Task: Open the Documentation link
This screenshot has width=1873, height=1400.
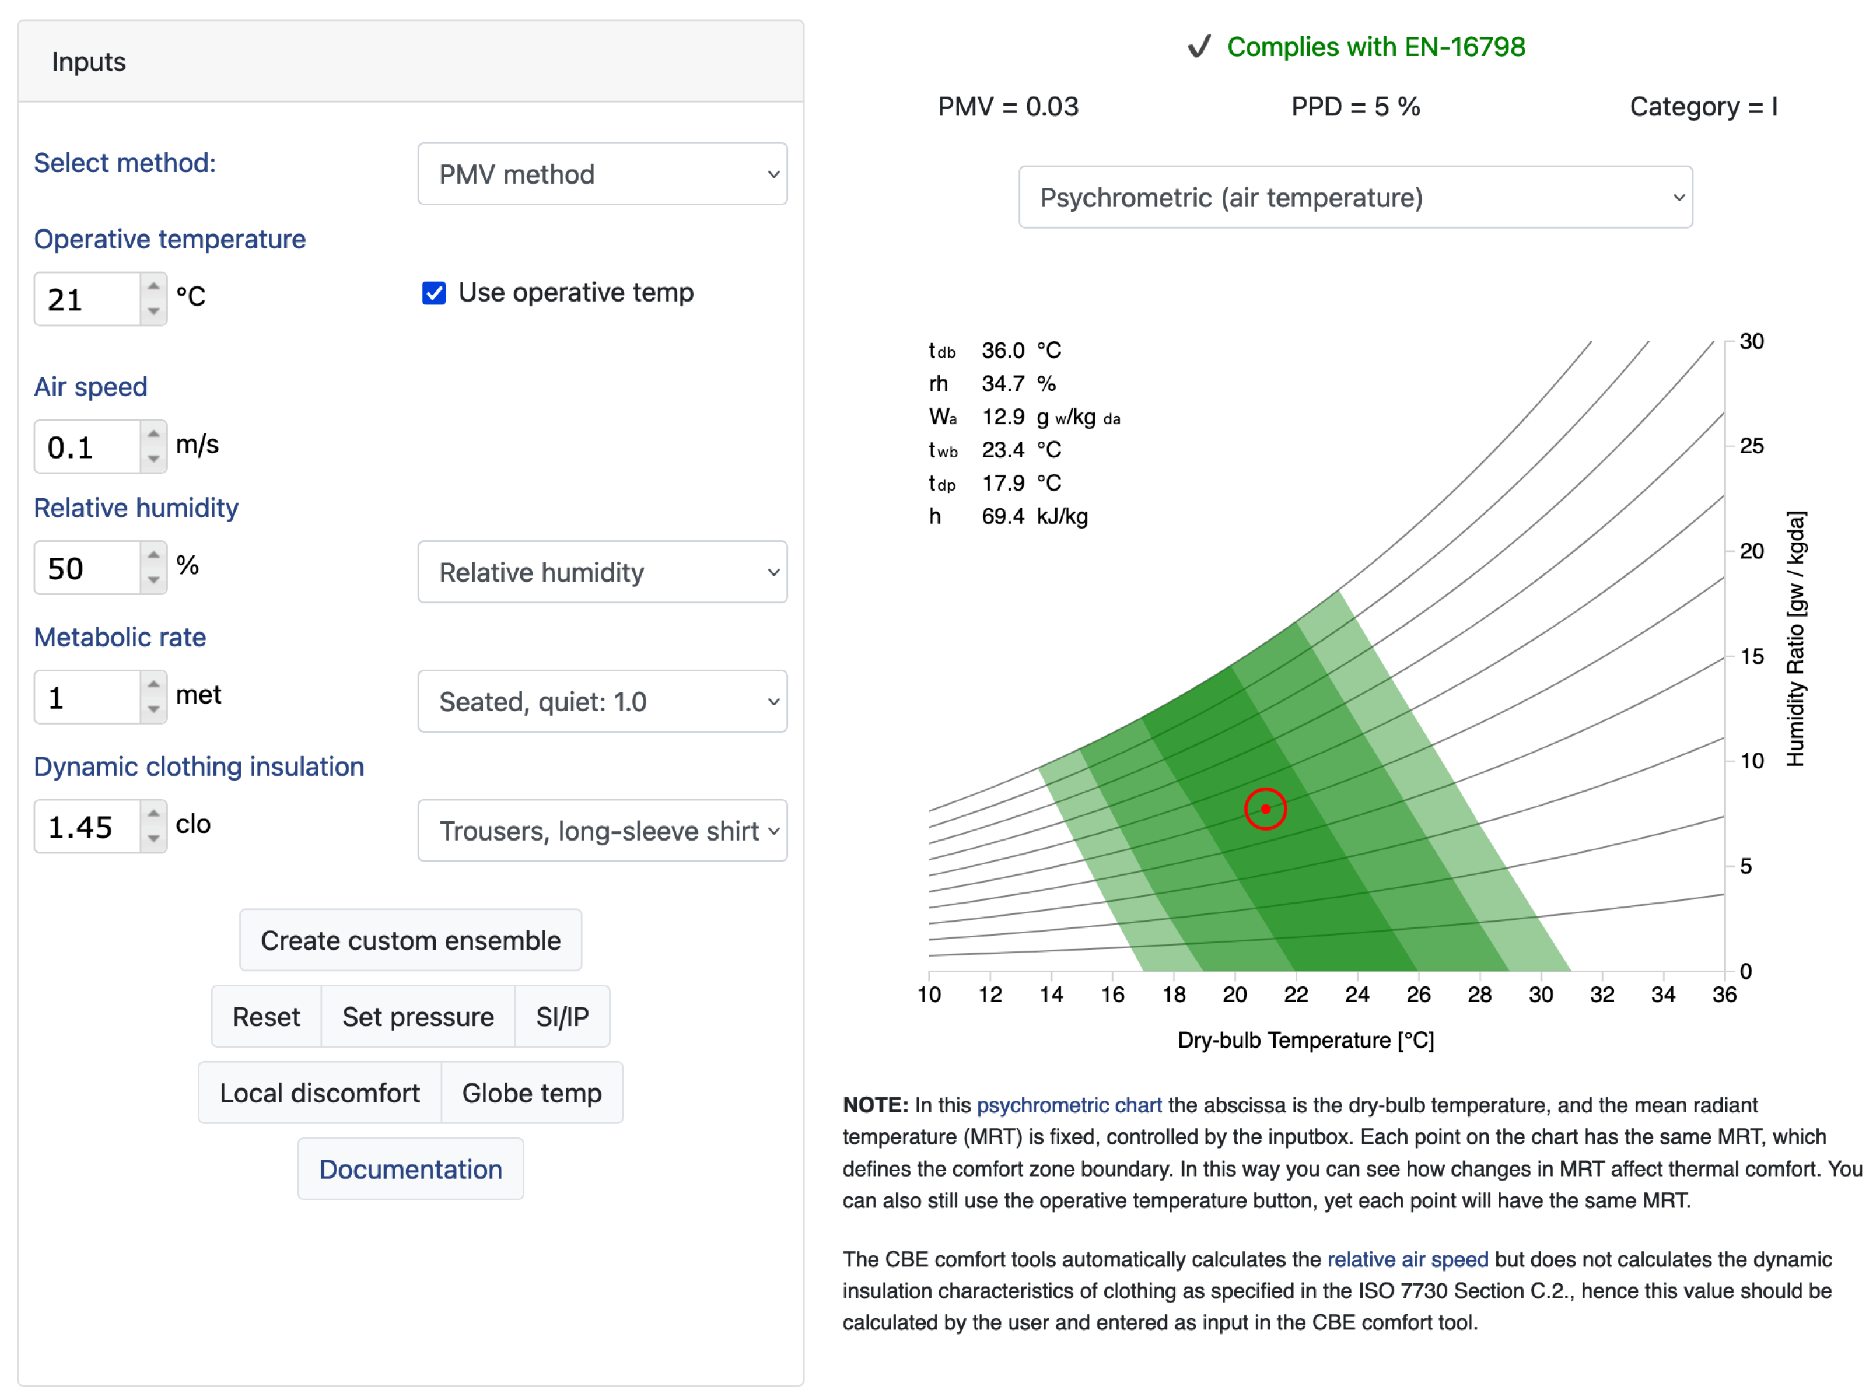Action: 411,1169
